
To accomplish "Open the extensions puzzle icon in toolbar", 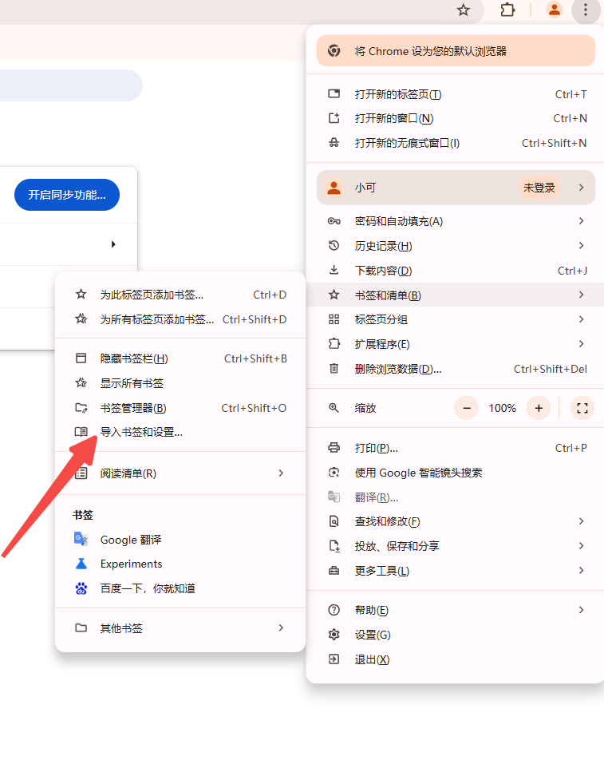I will tap(507, 10).
